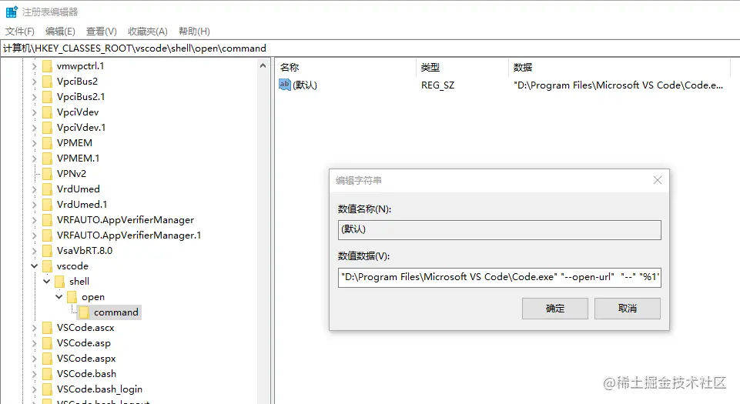Click the VSCode.bash_login folder icon
Viewport: 740px width, 404px height.
(47, 389)
